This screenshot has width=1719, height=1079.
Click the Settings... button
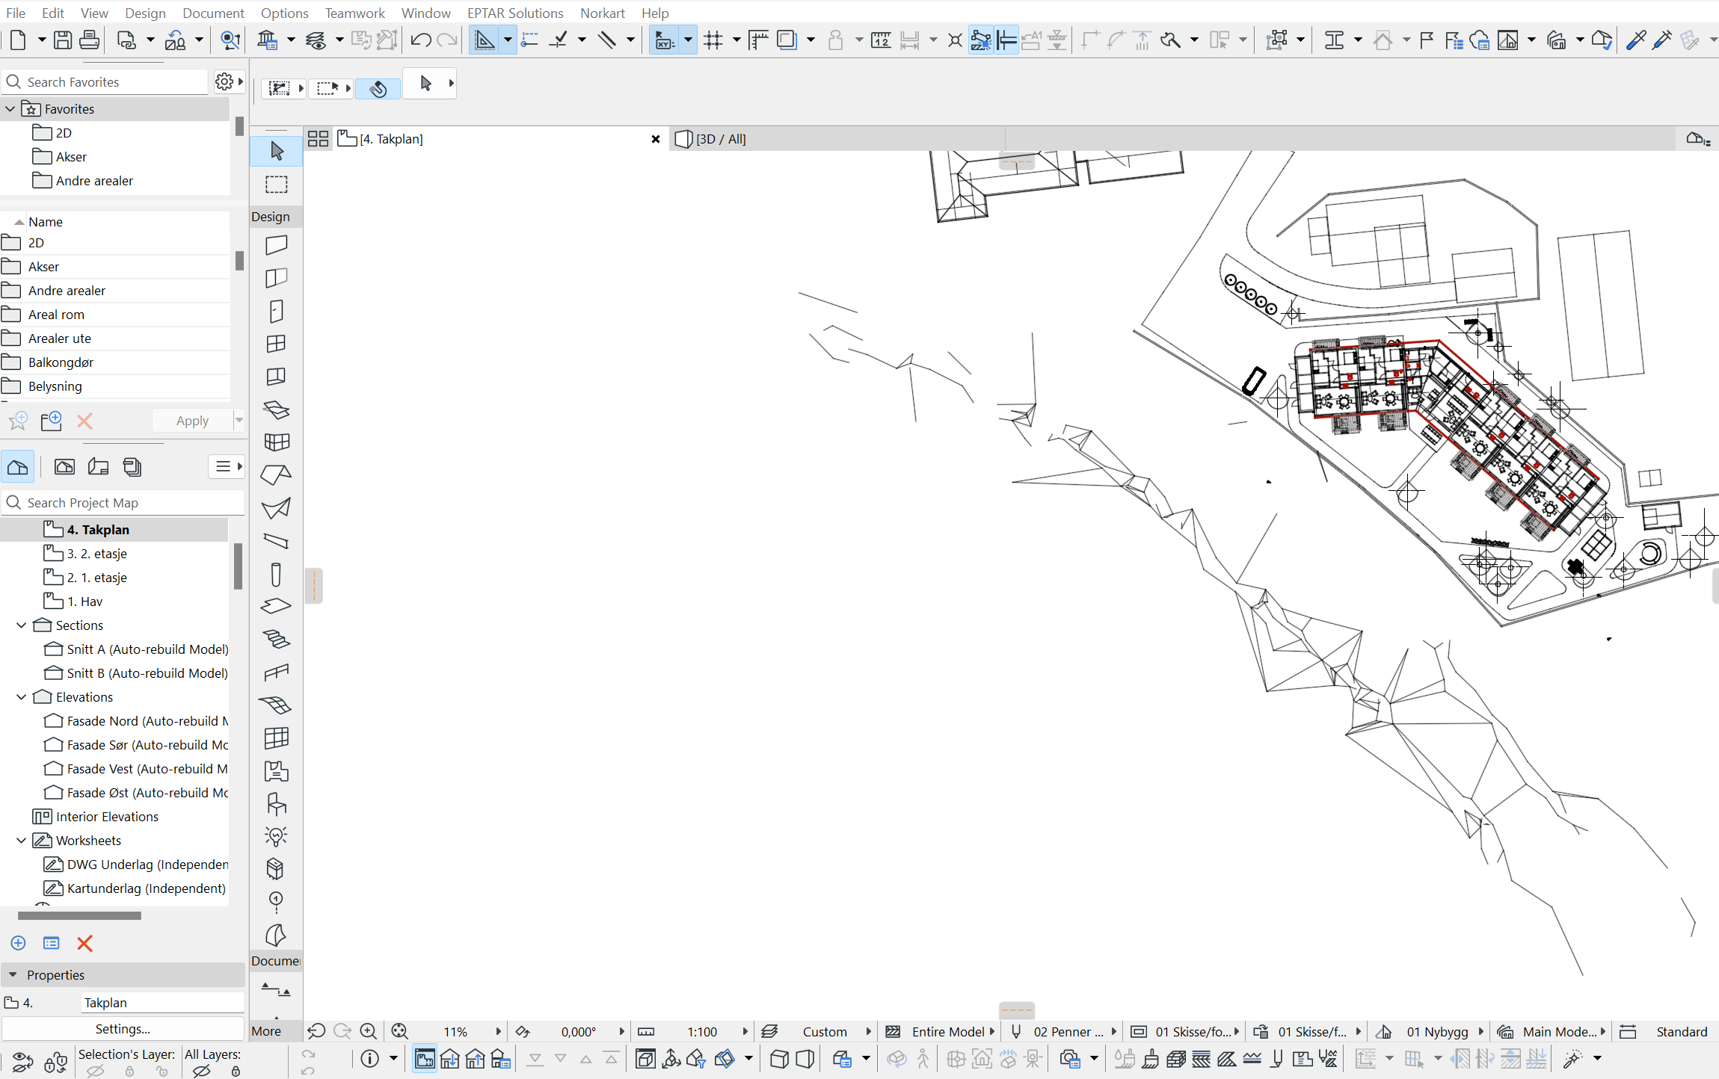(x=123, y=1029)
